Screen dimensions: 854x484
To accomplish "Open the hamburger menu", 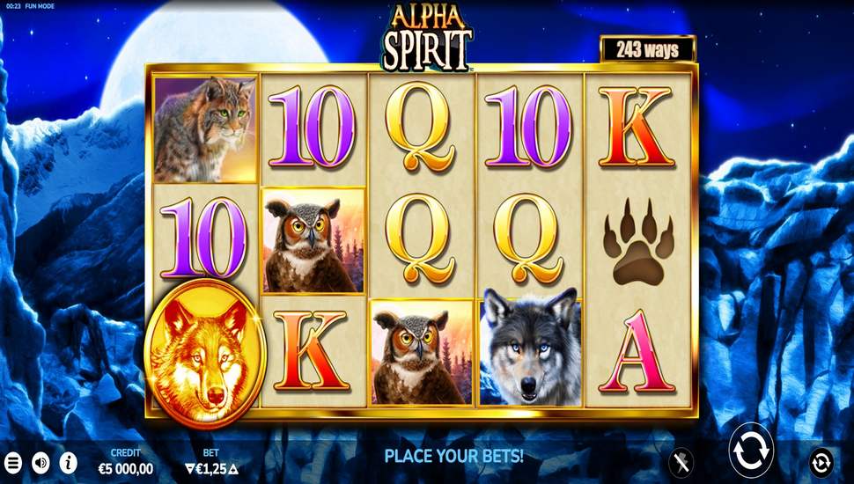I will point(12,463).
